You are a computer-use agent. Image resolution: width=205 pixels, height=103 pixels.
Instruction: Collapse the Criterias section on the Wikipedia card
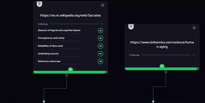click(102, 24)
